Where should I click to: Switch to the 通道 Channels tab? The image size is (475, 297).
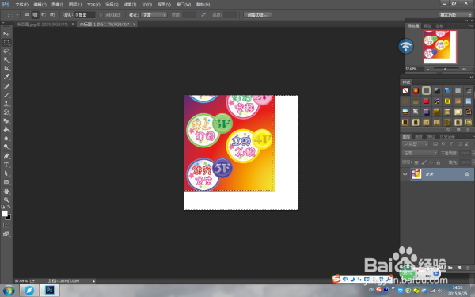pyautogui.click(x=419, y=137)
